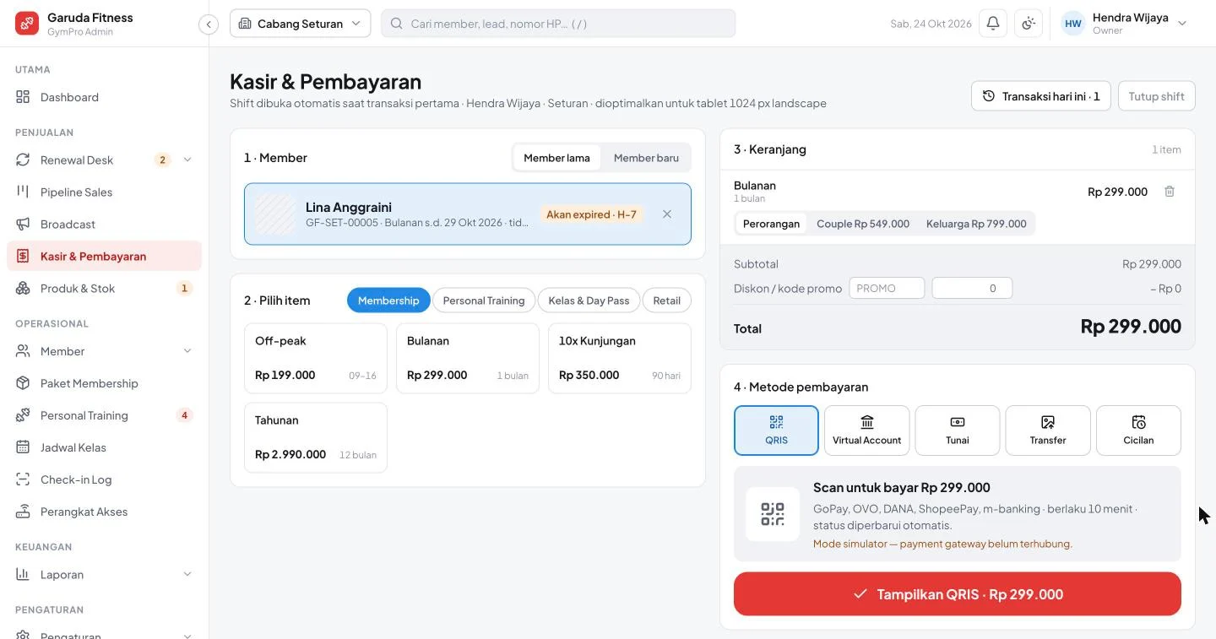Choose Cicilan installment payment
Image resolution: width=1216 pixels, height=639 pixels.
coord(1138,431)
